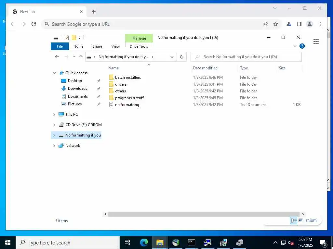Open Command Prompt from the taskbar
333x249 pixels.
tap(191, 243)
